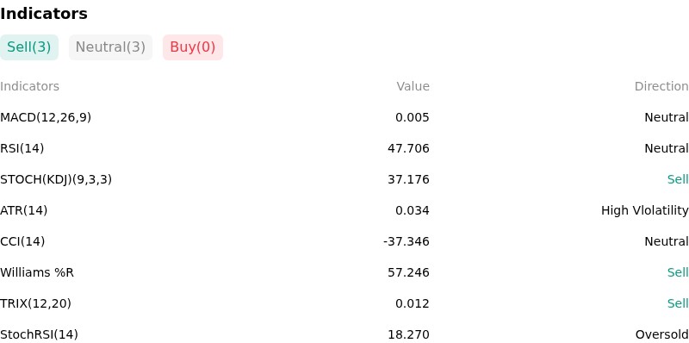Viewport: 689px width, 343px height.
Task: Select the Sell(3) filter chip
Action: tap(29, 47)
